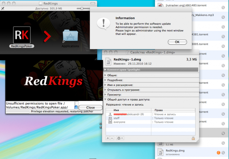Click the RedKings-1.dmg file name text
This screenshot has height=159, width=229.
click(x=127, y=59)
